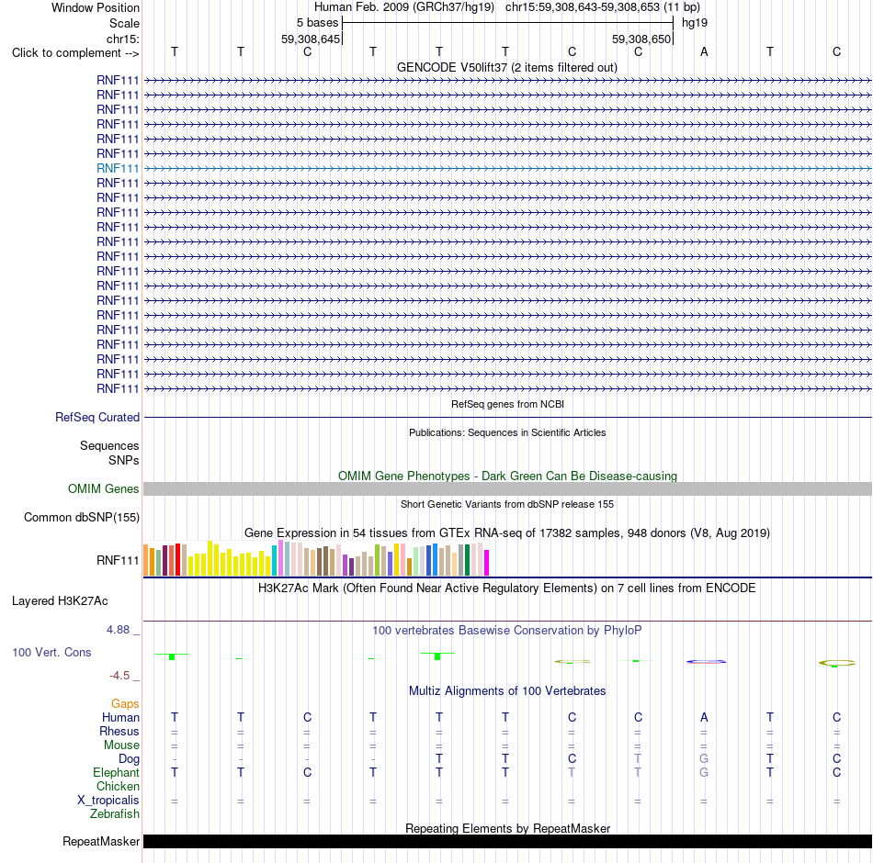
Task: Open the GTEx Gene Expression track title
Action: coord(507,532)
